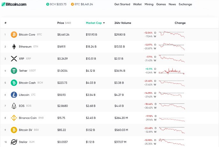The width and height of the screenshot is (219, 147).
Task: Click the Bitcoin Core sparkline chart
Action: tap(172, 35)
